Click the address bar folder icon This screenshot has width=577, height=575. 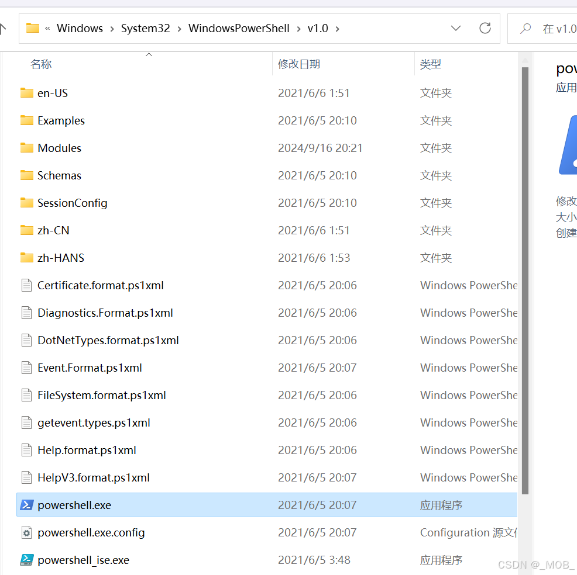click(33, 28)
